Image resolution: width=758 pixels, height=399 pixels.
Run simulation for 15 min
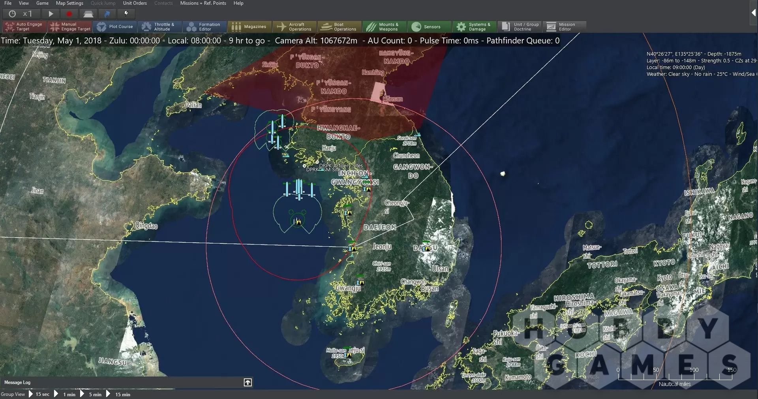click(x=118, y=394)
